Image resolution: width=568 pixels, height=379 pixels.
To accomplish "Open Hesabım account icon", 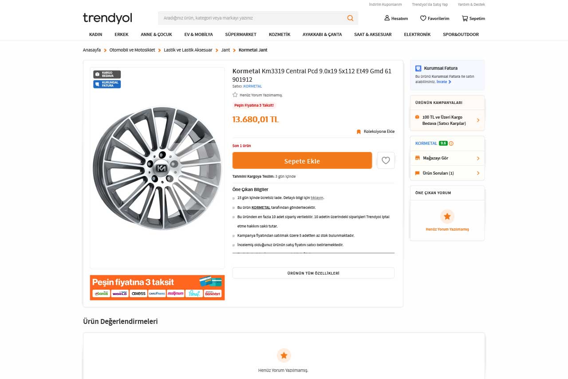I will pos(387,18).
